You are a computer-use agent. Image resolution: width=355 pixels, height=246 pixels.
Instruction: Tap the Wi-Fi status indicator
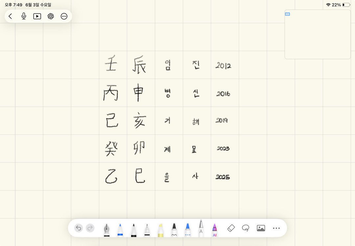pyautogui.click(x=328, y=5)
